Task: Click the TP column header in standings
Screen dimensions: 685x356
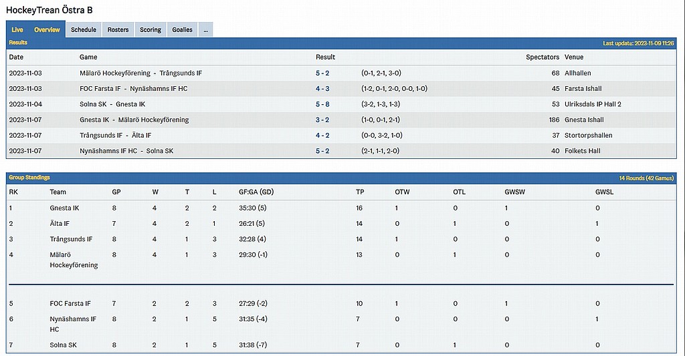Action: (360, 192)
